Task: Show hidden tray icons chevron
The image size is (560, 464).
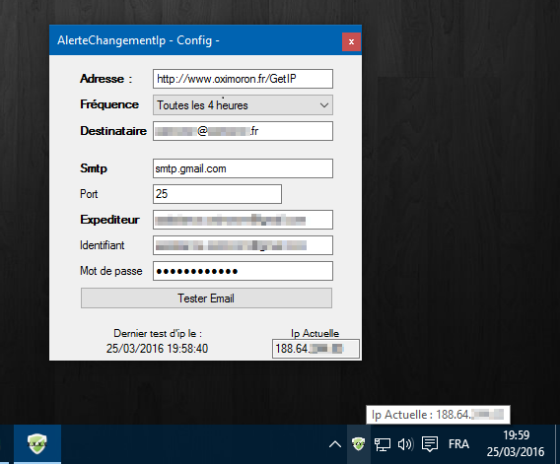Action: [x=334, y=444]
